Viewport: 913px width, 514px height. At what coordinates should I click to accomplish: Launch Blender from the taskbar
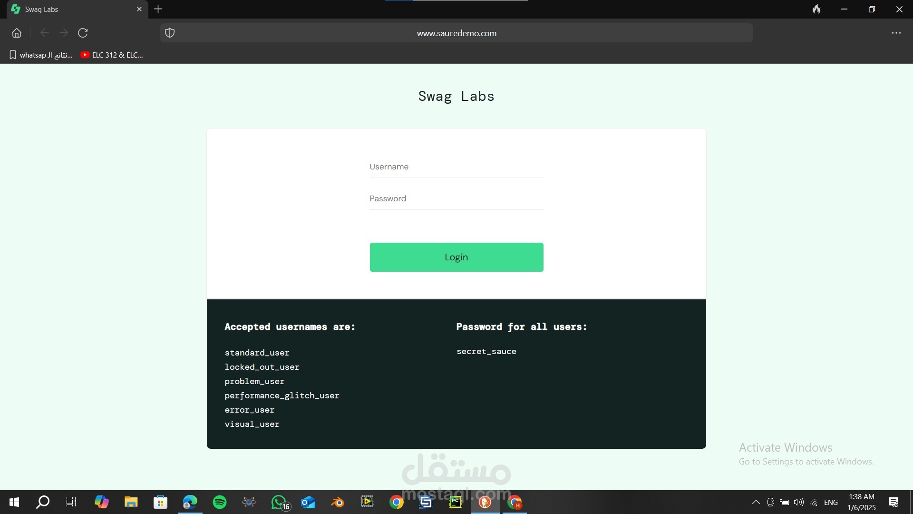338,502
